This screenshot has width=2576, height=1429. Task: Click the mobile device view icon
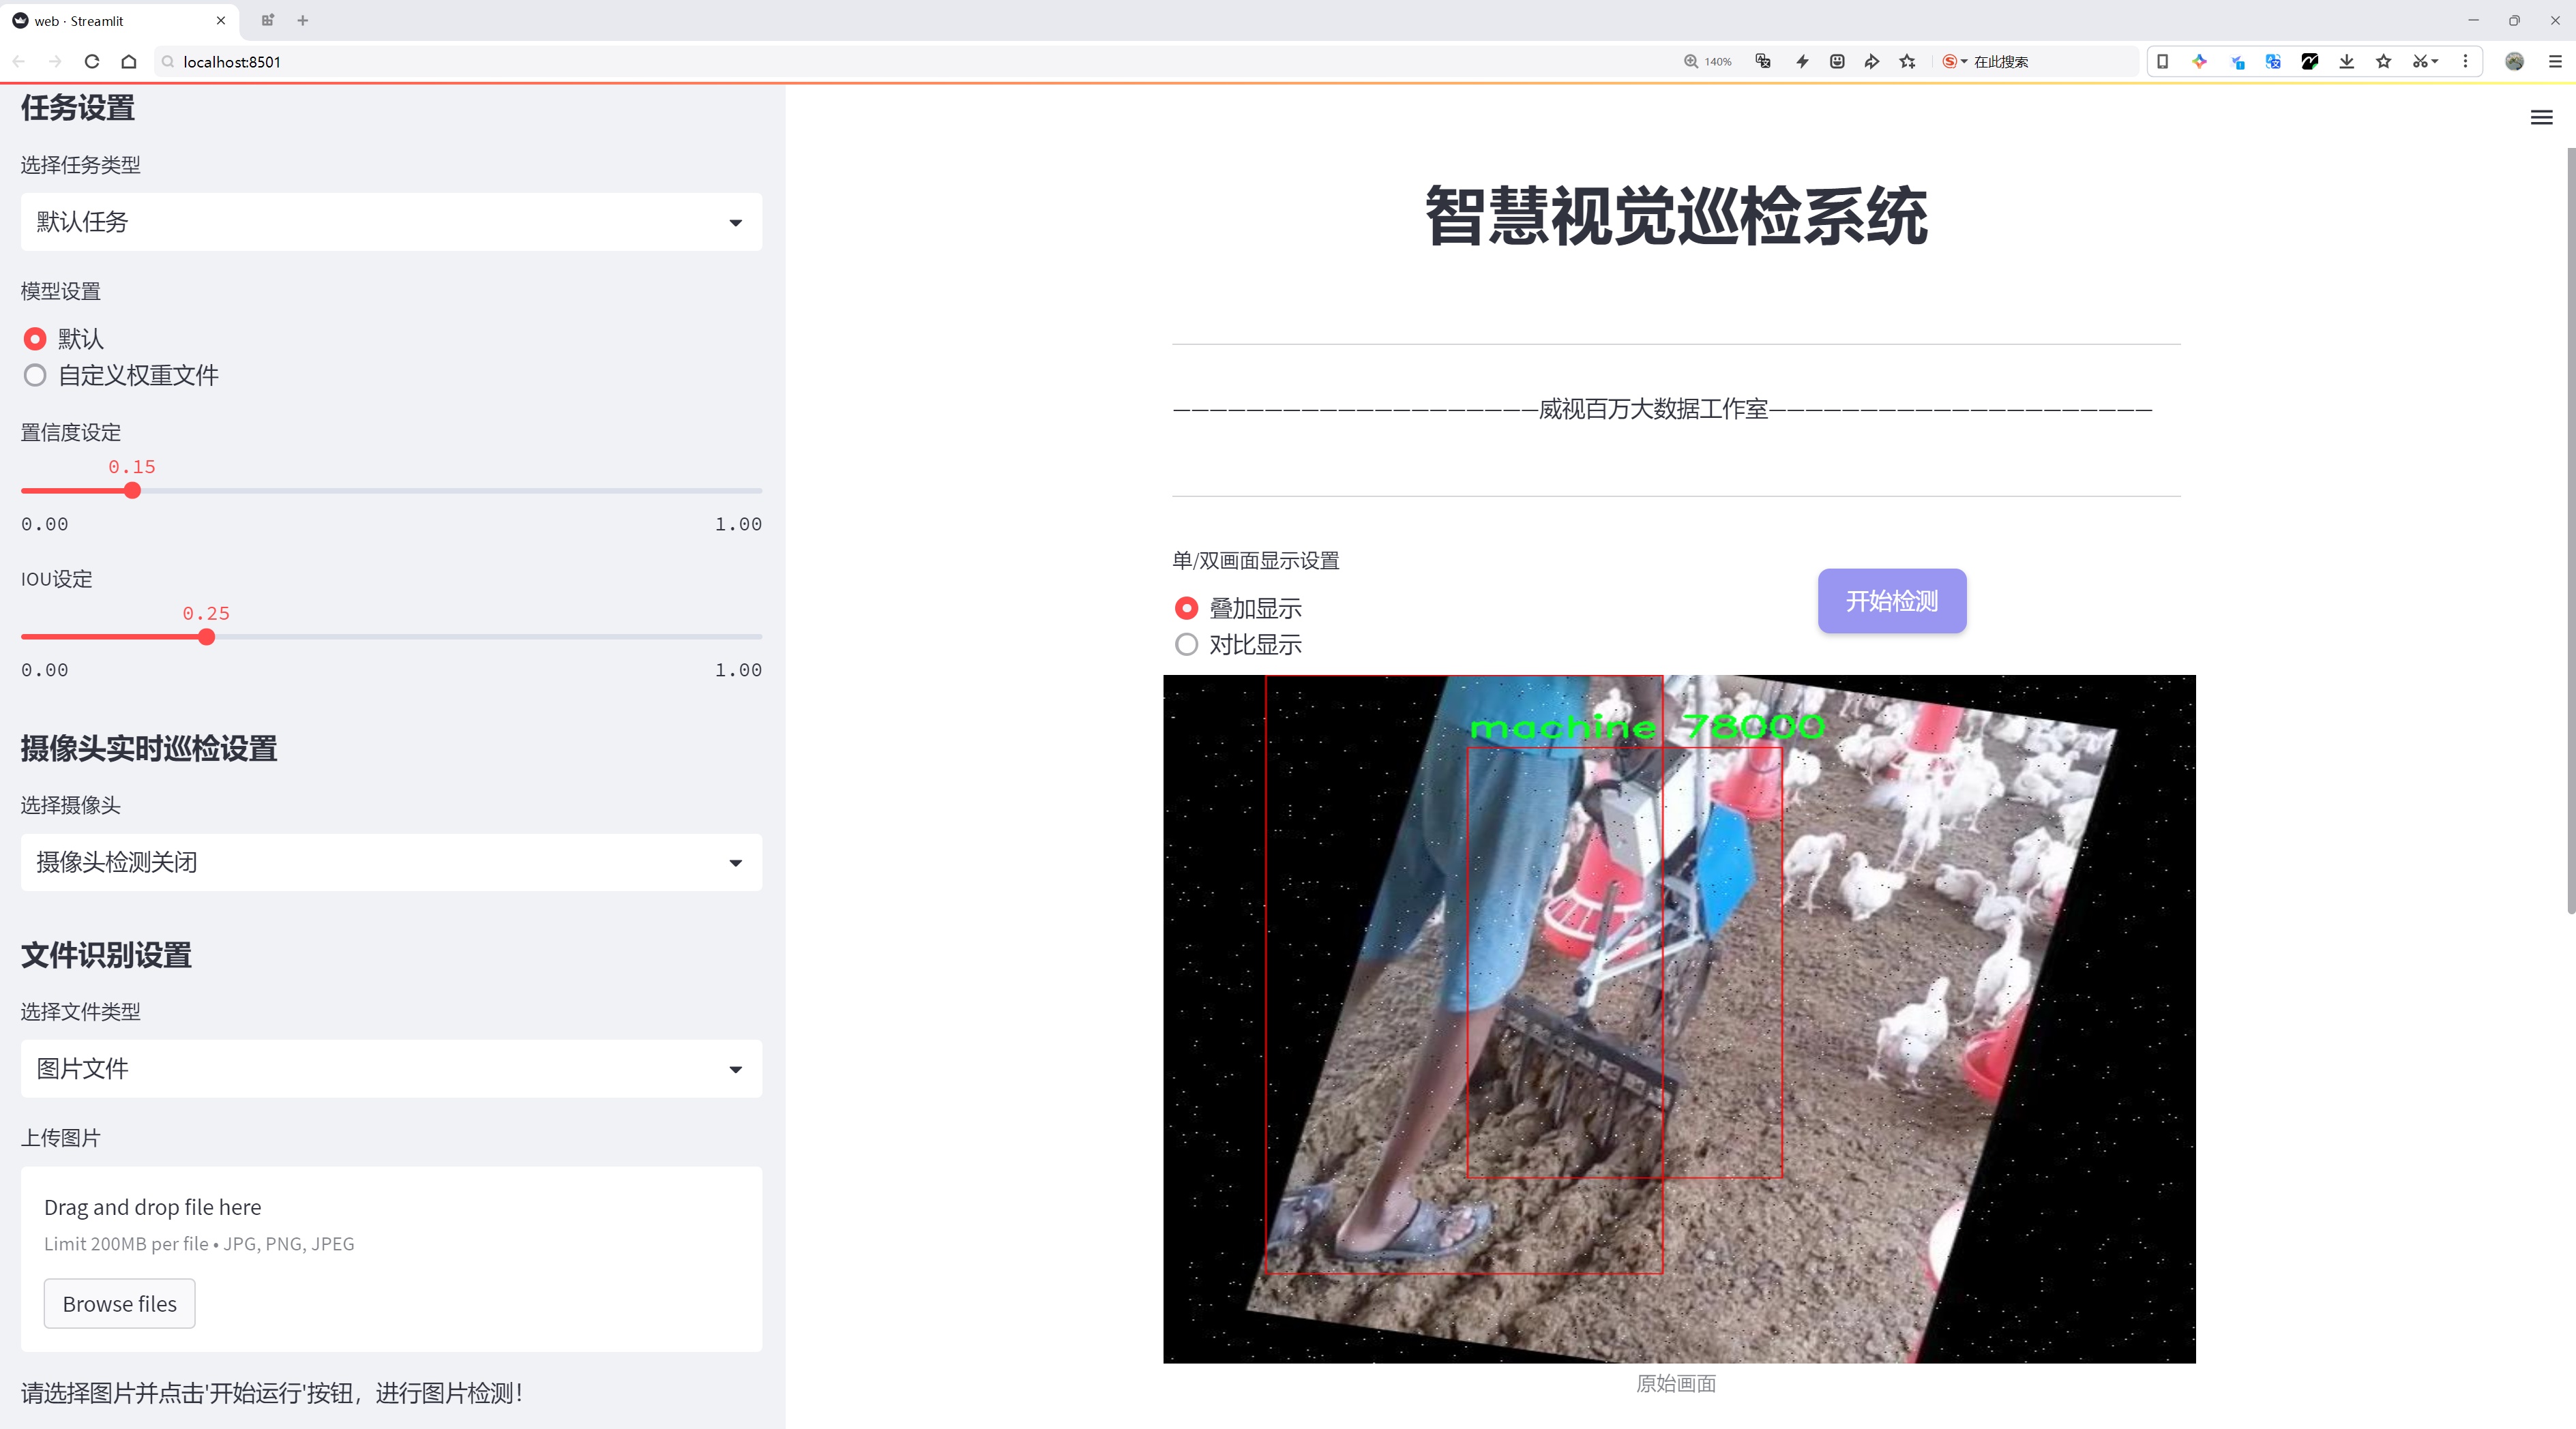click(2163, 61)
